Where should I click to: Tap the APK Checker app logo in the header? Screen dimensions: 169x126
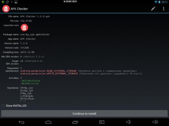pyautogui.click(x=6, y=9)
